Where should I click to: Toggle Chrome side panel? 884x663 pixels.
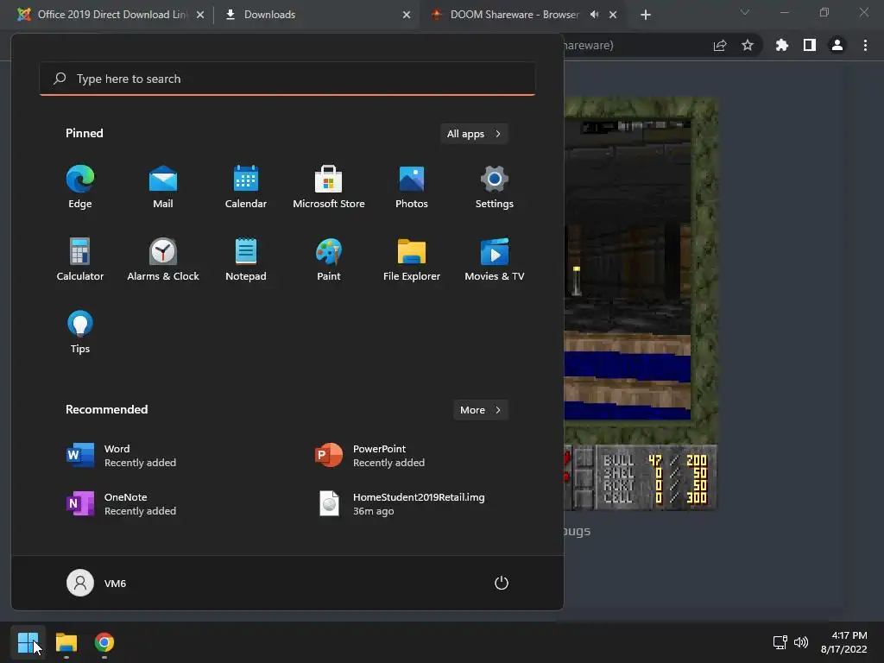(810, 45)
